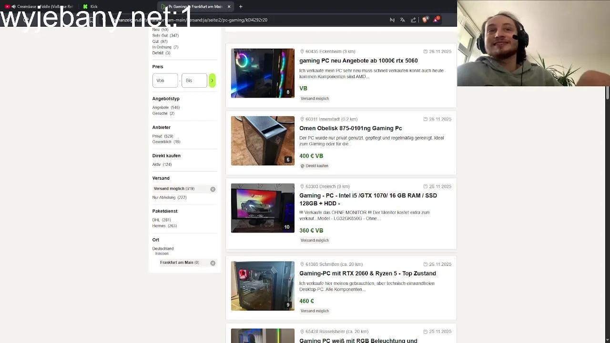Image resolution: width=610 pixels, height=343 pixels.
Task: Filter by condition 'Neu (50)'
Action: point(160,30)
